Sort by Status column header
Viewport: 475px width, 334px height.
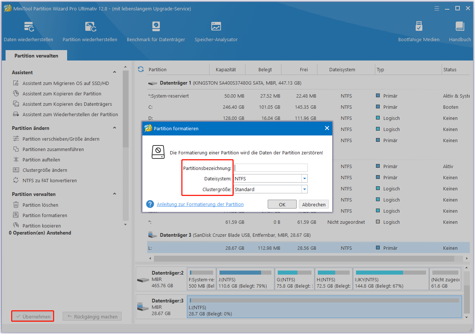click(456, 69)
